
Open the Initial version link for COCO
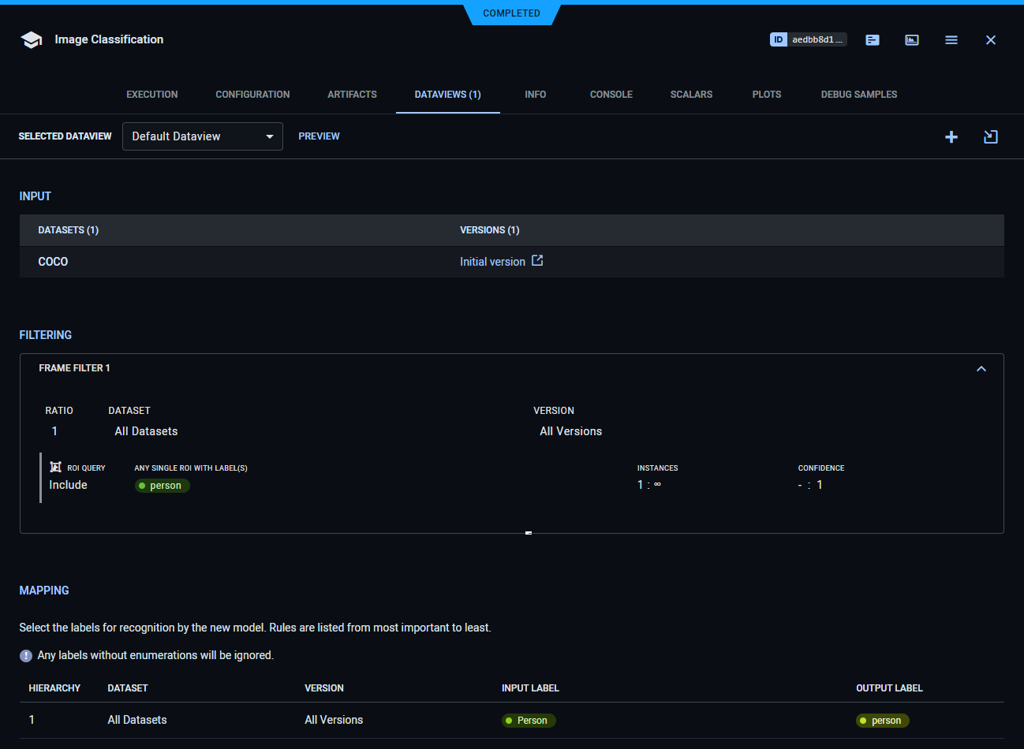(x=492, y=261)
